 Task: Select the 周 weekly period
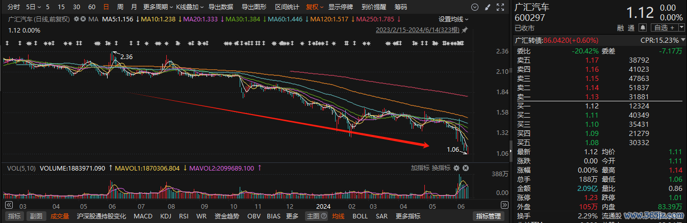click(x=120, y=7)
